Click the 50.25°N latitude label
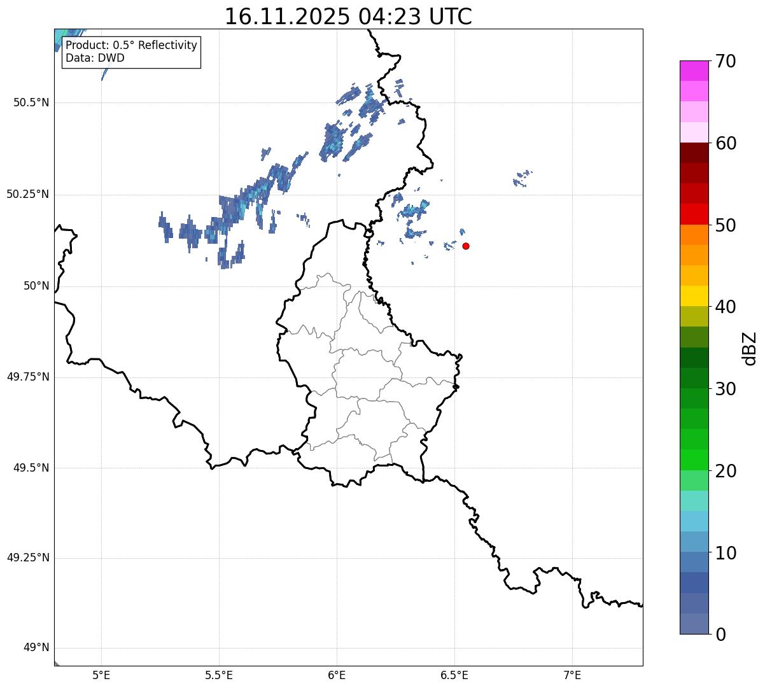The width and height of the screenshot is (765, 688). pyautogui.click(x=28, y=194)
